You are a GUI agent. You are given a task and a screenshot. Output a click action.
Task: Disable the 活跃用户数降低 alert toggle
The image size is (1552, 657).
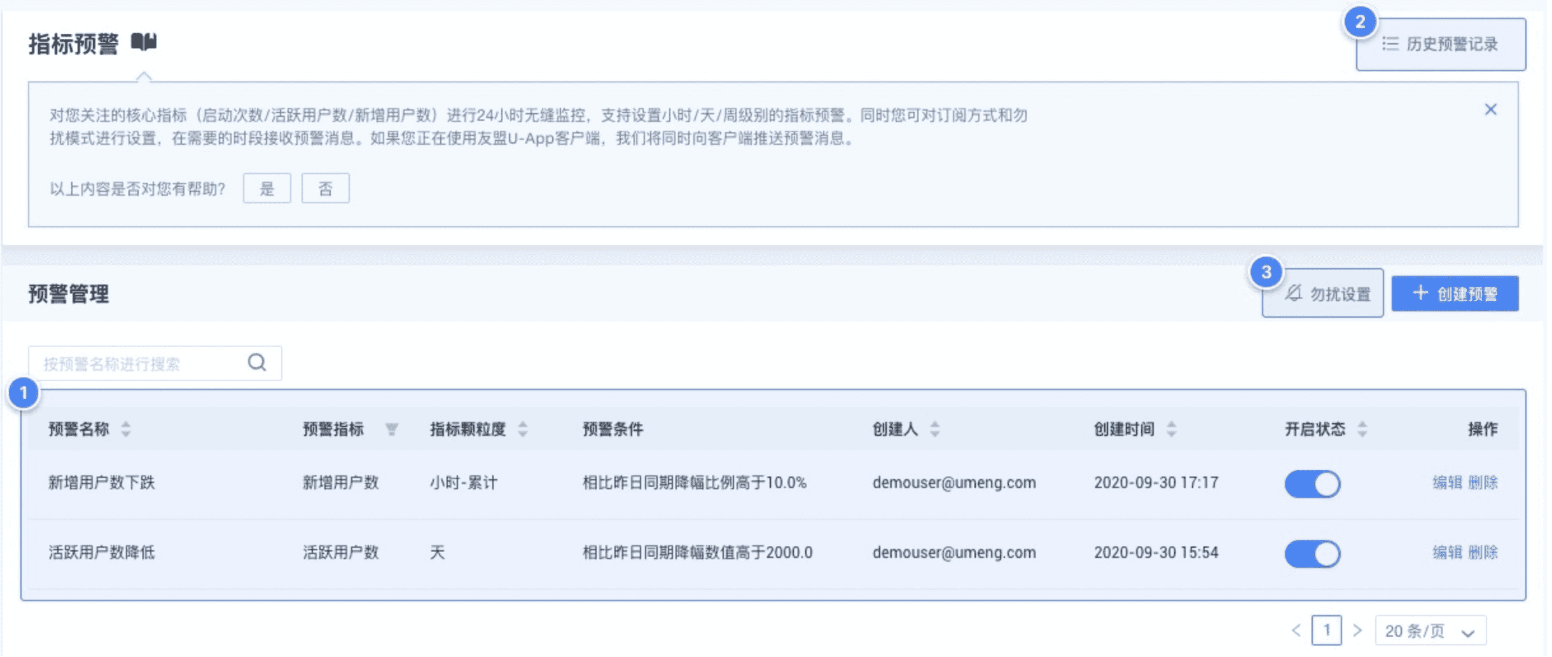[1312, 553]
